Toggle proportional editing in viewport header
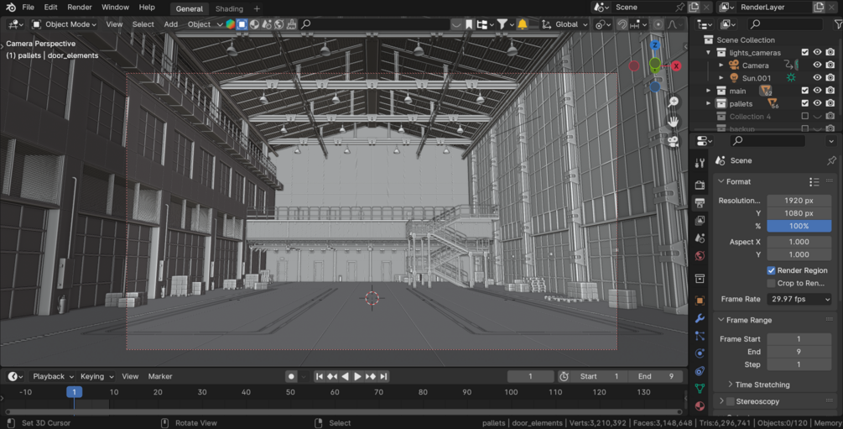The height and width of the screenshot is (429, 843). point(658,24)
